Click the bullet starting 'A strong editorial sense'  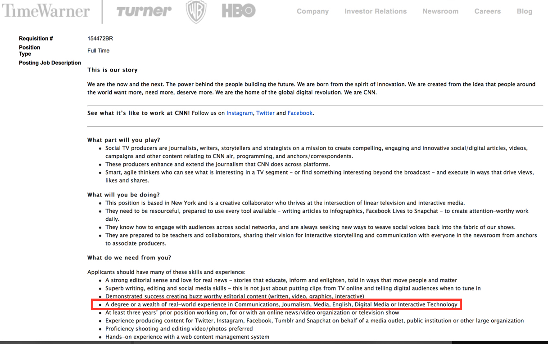281,280
